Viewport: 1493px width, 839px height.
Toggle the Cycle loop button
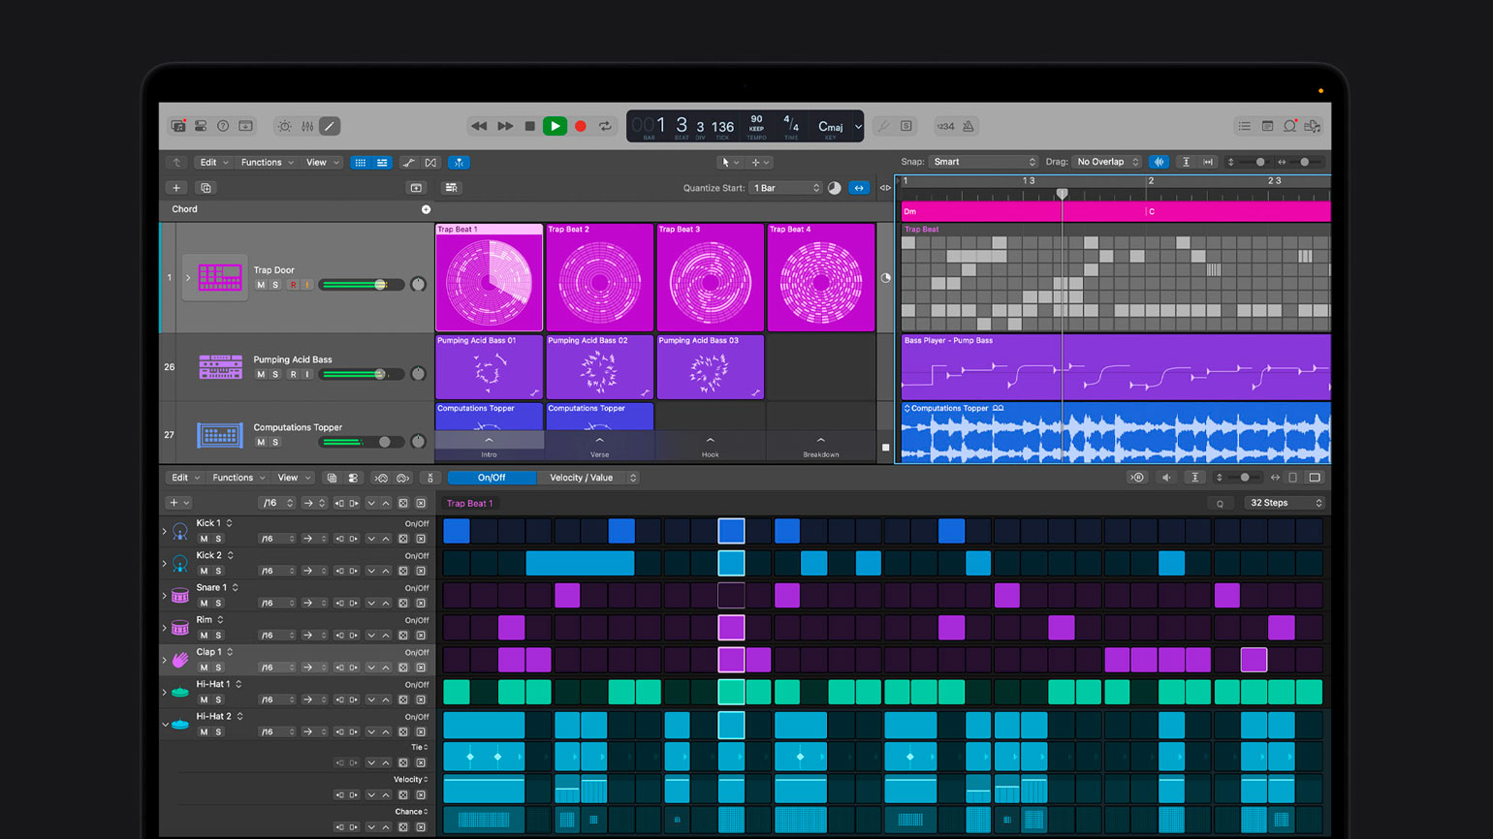pyautogui.click(x=605, y=126)
